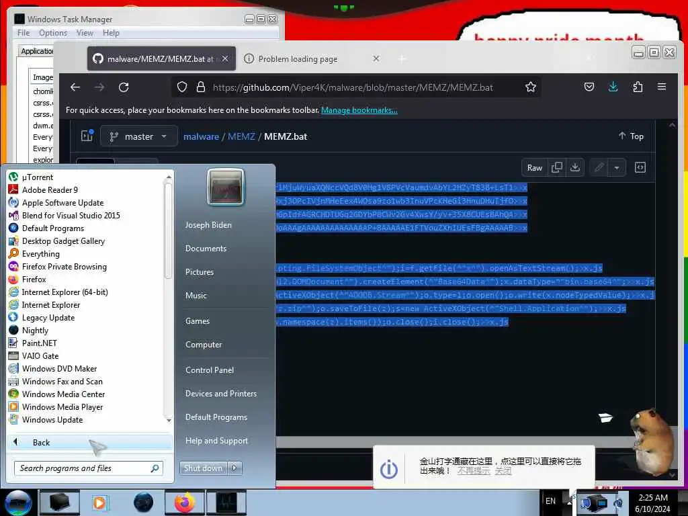Open the symbols panel icon
The height and width of the screenshot is (516, 688).
pyautogui.click(x=640, y=167)
